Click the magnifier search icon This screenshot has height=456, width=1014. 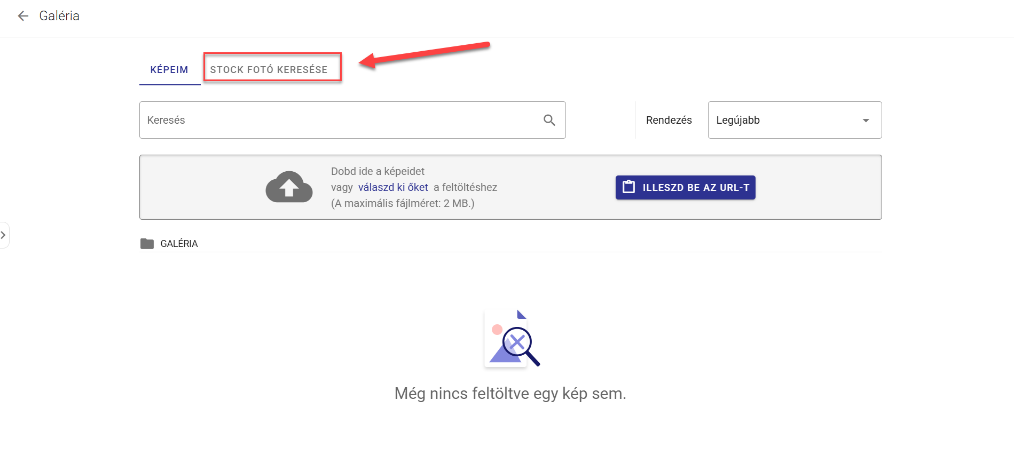(x=549, y=120)
